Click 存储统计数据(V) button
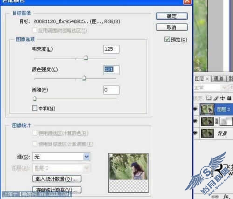This screenshot has width=233, height=199. 57,190
